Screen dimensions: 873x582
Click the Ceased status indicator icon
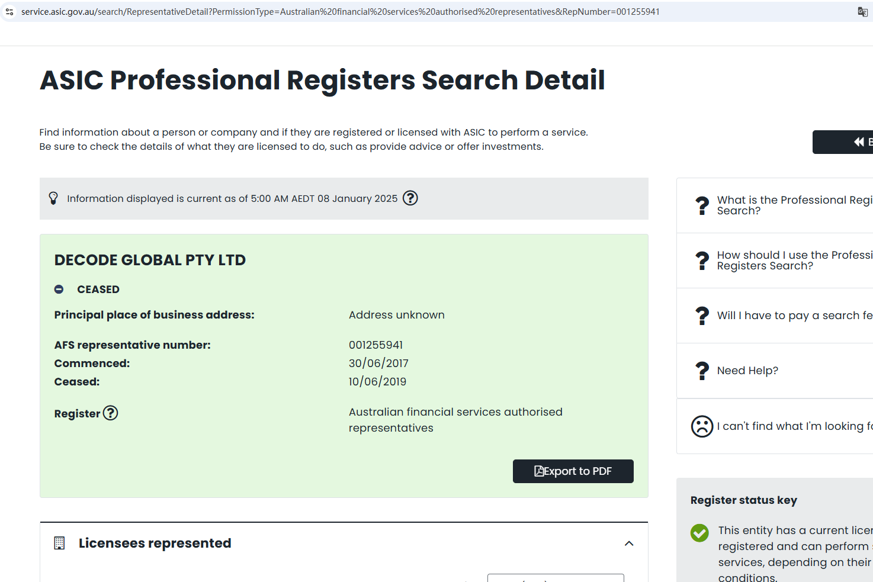tap(59, 290)
